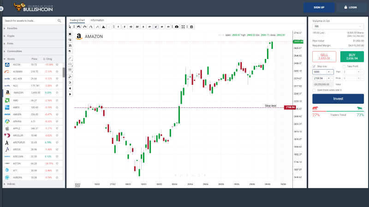Expand the Indices category

click(34, 184)
